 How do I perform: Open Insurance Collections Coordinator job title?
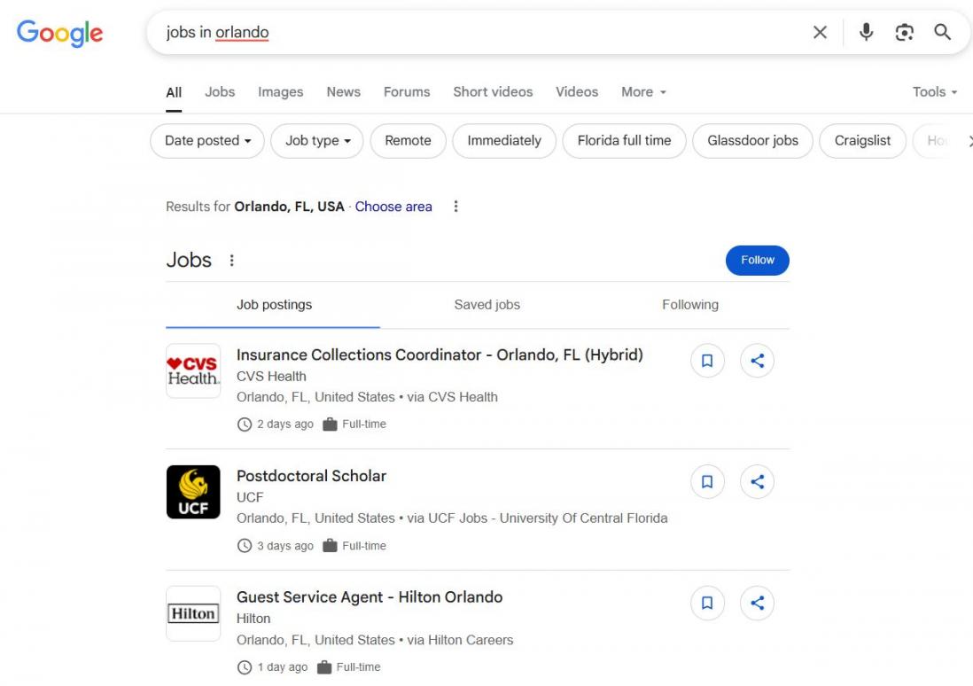(x=440, y=355)
